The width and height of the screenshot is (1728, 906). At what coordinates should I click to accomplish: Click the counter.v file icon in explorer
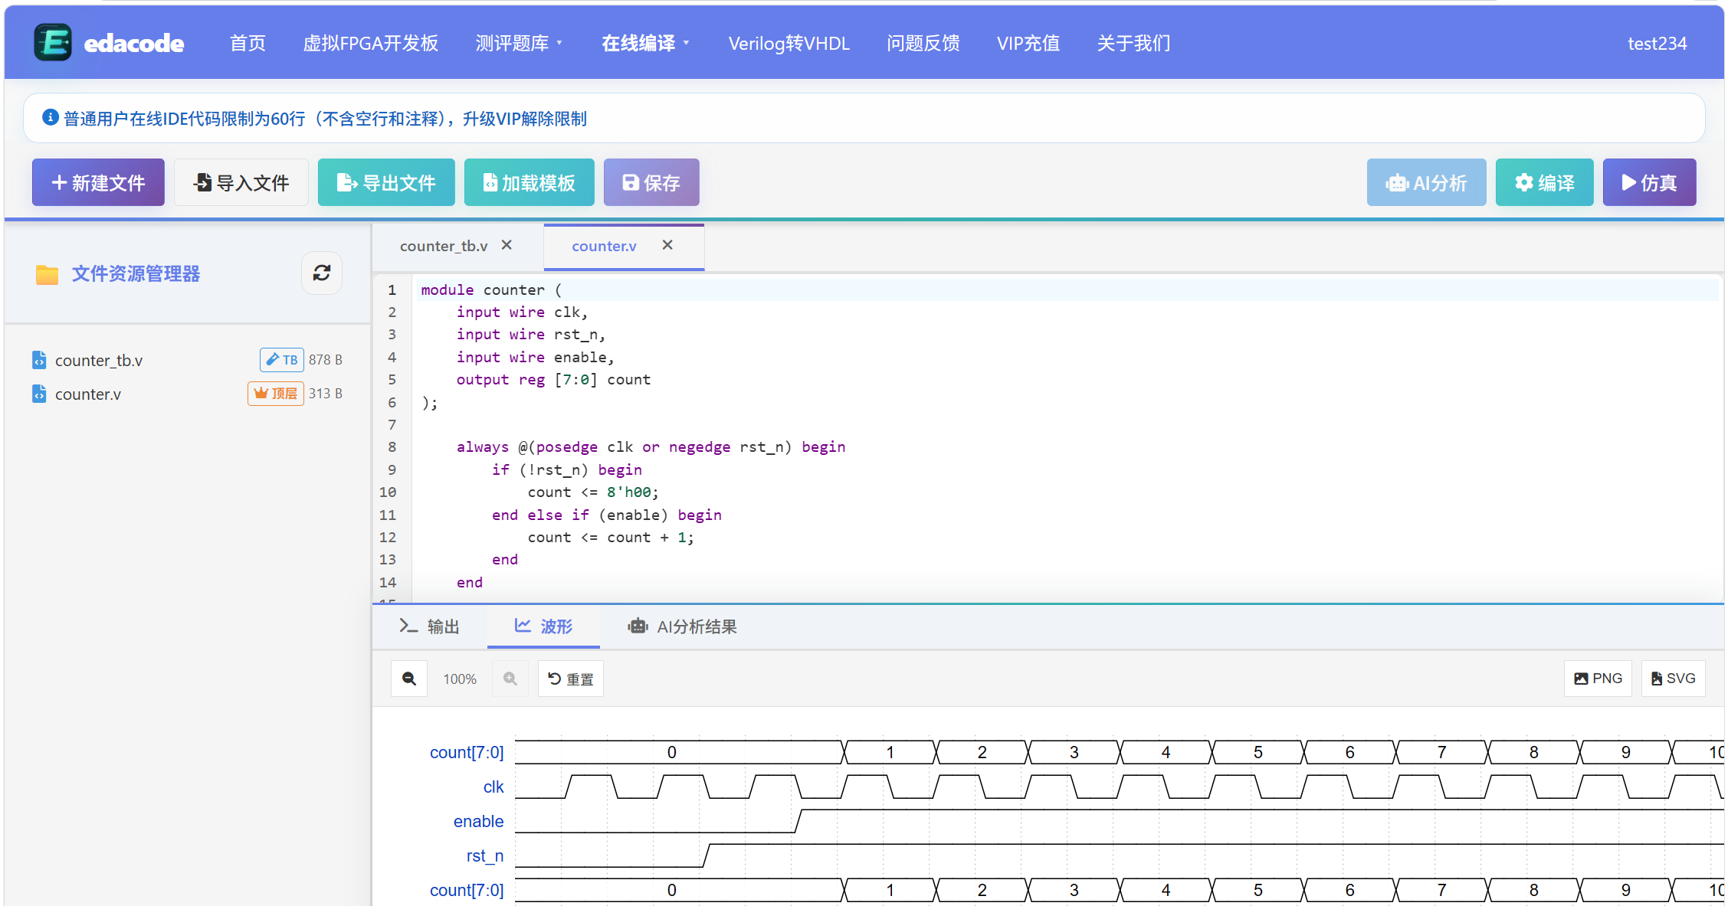click(39, 393)
